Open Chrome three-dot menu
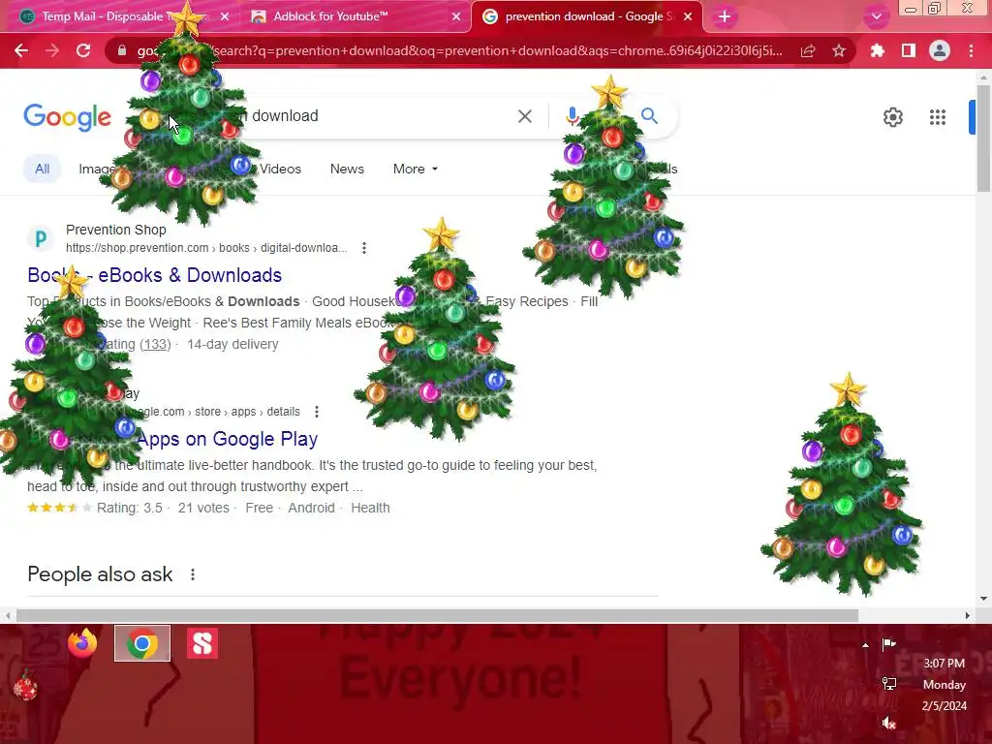The image size is (992, 744). pos(971,50)
